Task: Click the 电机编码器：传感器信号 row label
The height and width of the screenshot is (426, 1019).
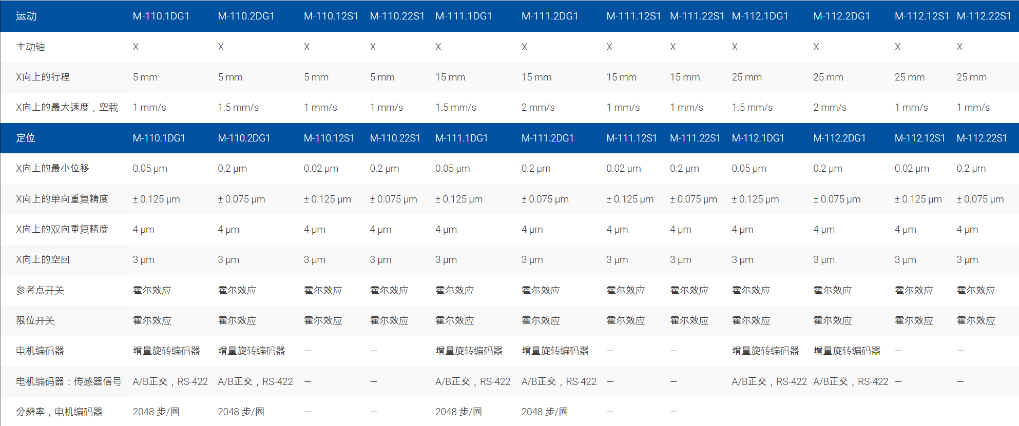Action: [69, 381]
